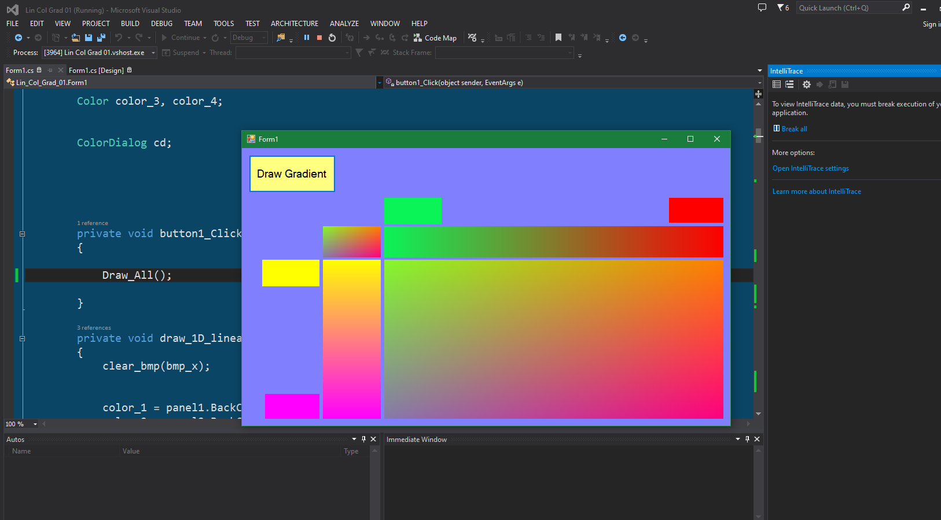The image size is (941, 520).
Task: Click the vertical yellow-to-magenta gradient bar
Action: click(x=352, y=339)
